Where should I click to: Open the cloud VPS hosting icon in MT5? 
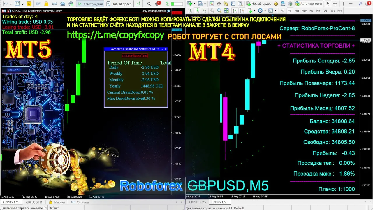tap(63, 4)
